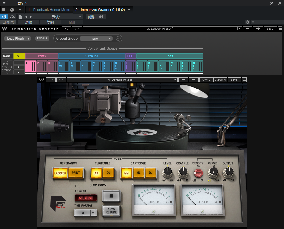Click the routing tree icon
Screen dimensions: 284x229
point(20,10)
